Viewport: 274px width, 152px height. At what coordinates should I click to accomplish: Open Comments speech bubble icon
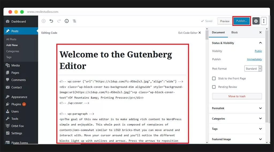pos(7,80)
